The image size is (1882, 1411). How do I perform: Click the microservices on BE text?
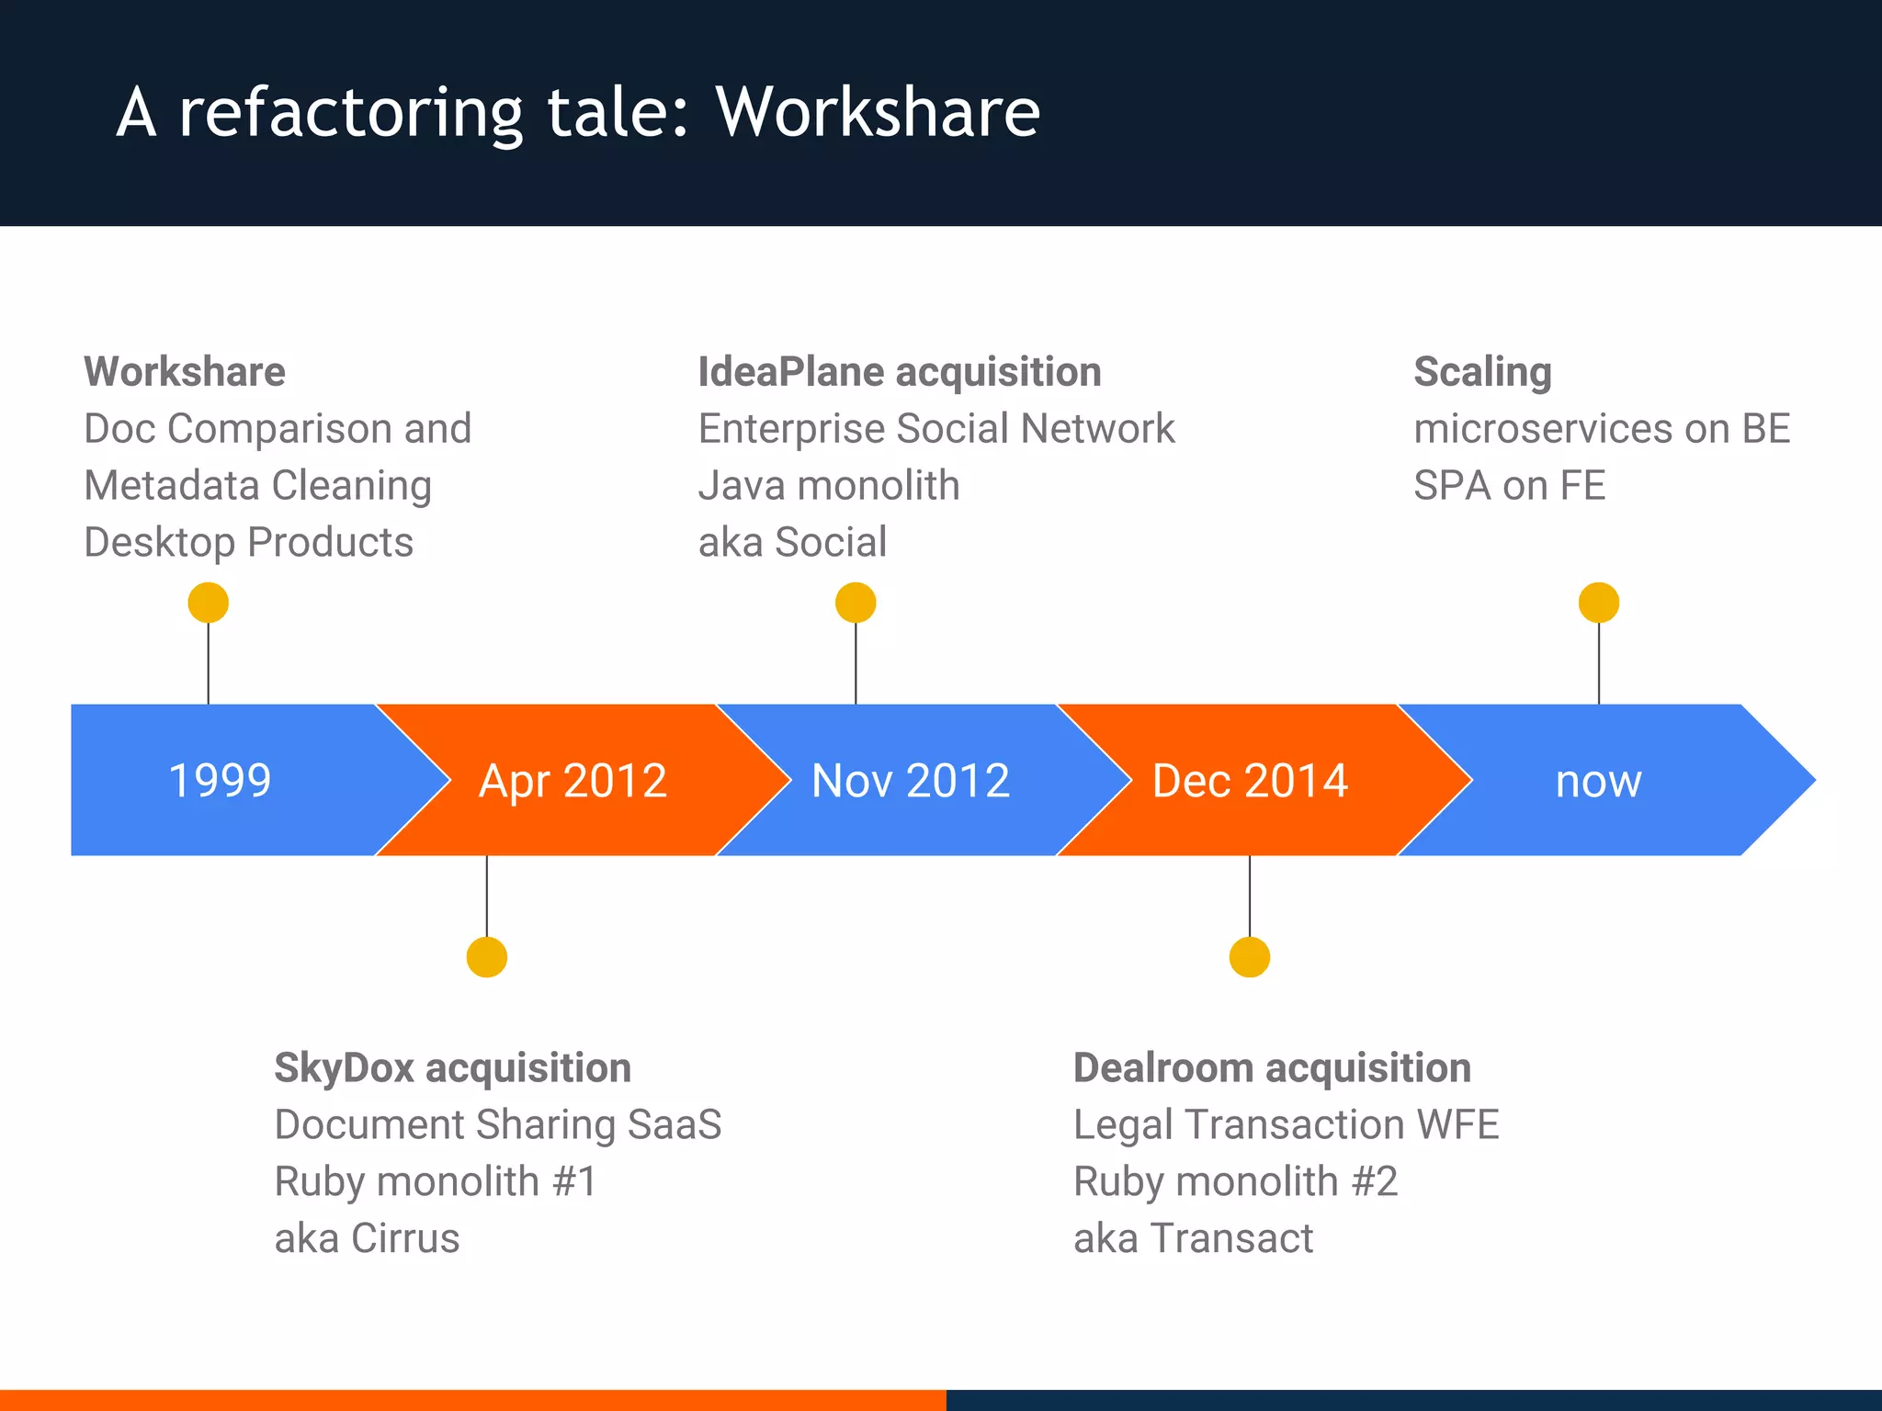pos(1602,429)
